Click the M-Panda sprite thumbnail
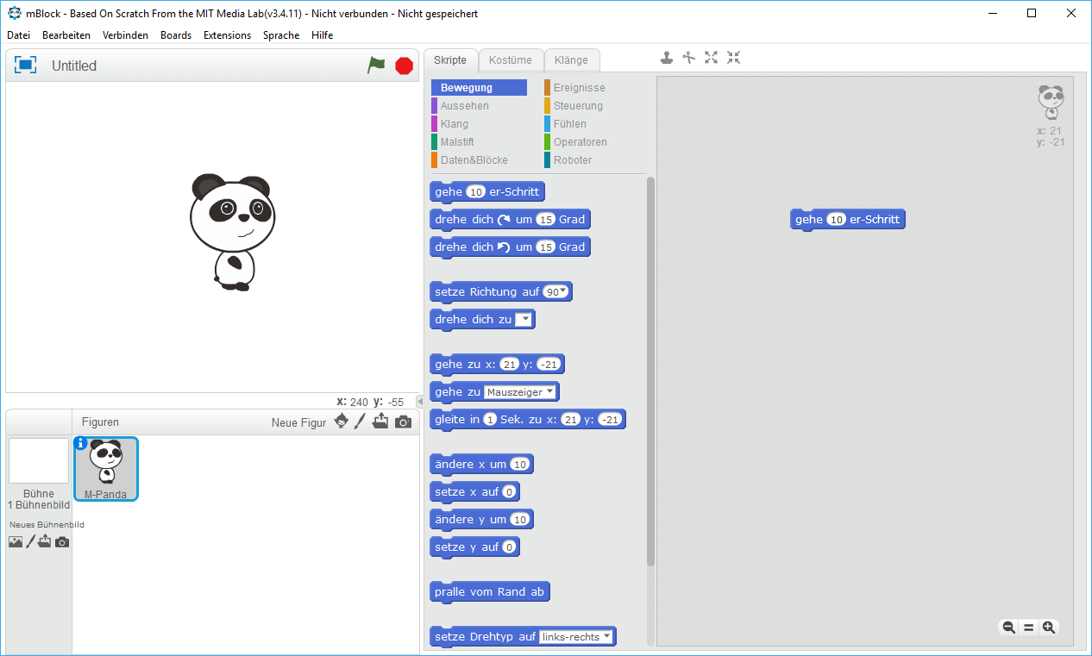Viewport: 1092px width, 656px height. [106, 469]
